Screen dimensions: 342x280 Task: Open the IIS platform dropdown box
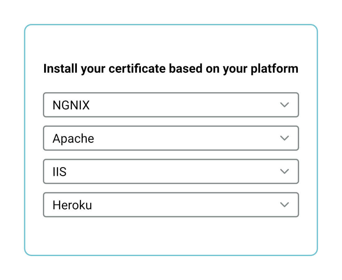[x=171, y=171]
